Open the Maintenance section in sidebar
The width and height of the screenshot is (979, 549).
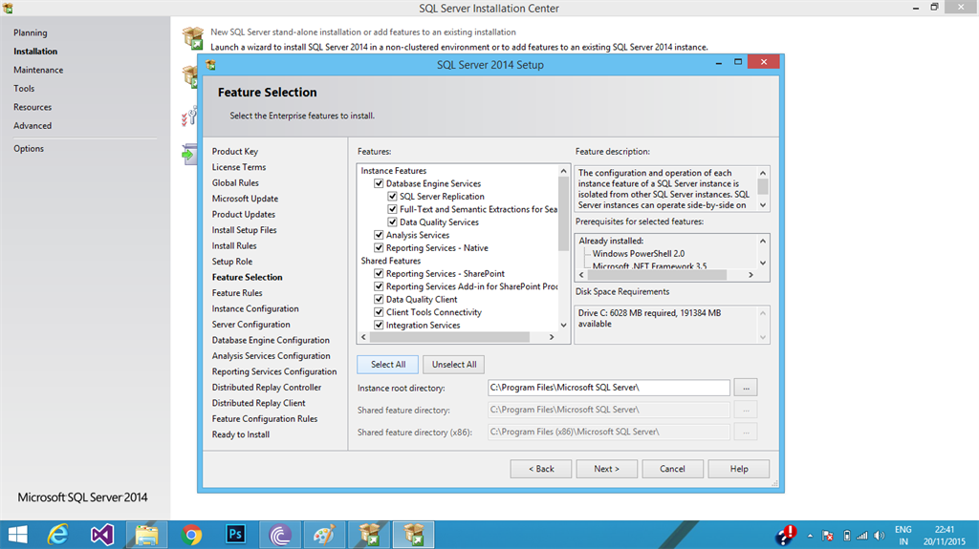38,70
